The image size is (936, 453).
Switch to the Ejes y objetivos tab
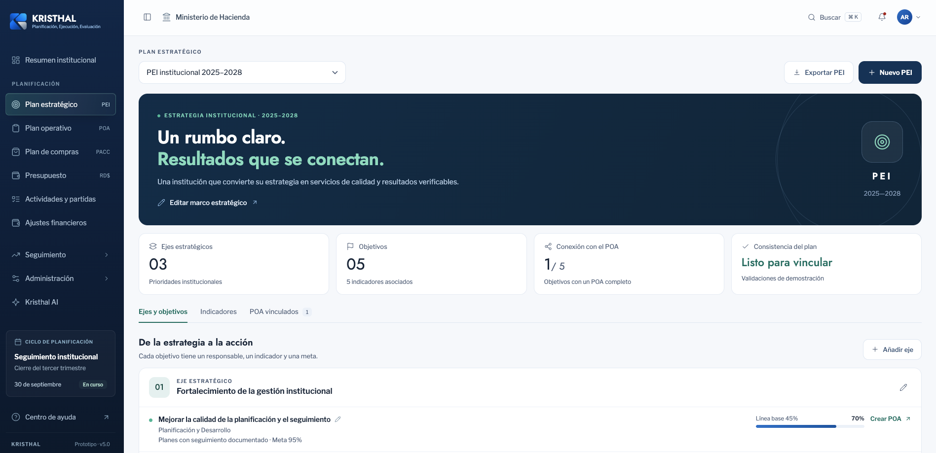(163, 312)
